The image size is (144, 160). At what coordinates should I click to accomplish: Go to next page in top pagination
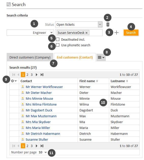click(x=36, y=75)
